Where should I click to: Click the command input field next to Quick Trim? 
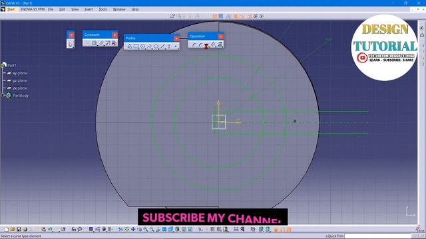[x=378, y=236]
